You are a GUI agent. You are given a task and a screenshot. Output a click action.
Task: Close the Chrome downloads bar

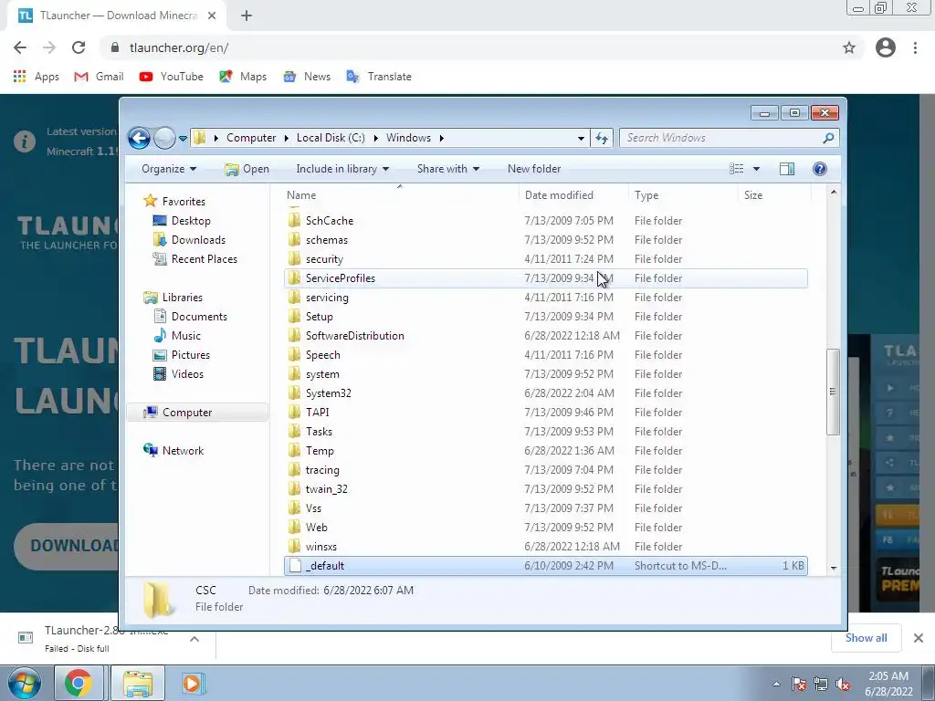(x=919, y=638)
